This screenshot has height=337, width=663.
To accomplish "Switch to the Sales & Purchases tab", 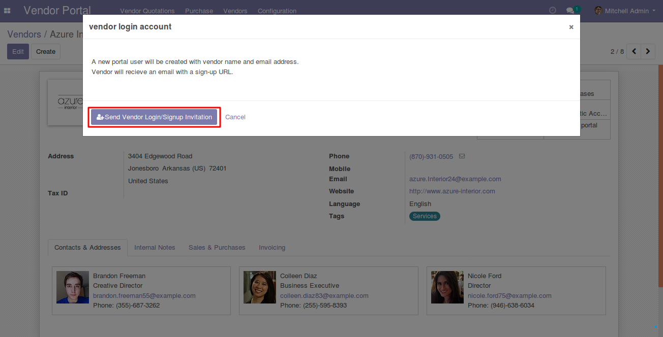I will tap(217, 248).
